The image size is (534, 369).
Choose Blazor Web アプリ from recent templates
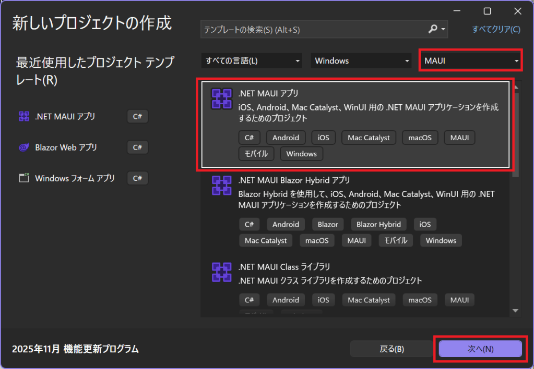[x=66, y=147]
